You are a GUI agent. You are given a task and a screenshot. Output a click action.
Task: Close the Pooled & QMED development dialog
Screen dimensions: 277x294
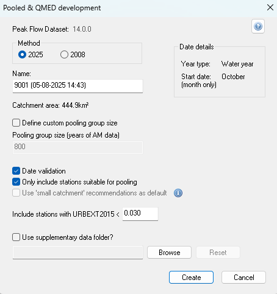(270, 8)
